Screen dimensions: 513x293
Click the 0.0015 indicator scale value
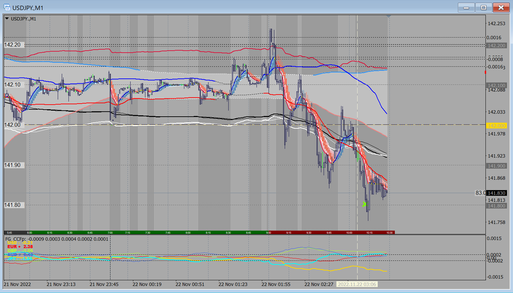coord(494,238)
